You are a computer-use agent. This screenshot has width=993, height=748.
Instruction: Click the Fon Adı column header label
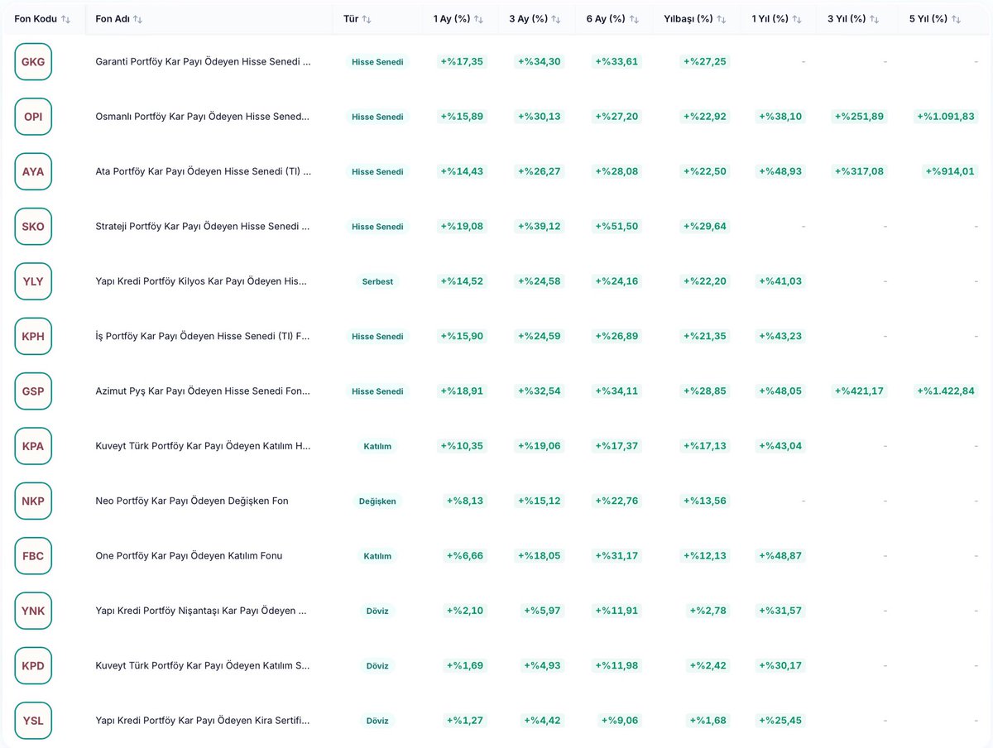[x=112, y=19]
